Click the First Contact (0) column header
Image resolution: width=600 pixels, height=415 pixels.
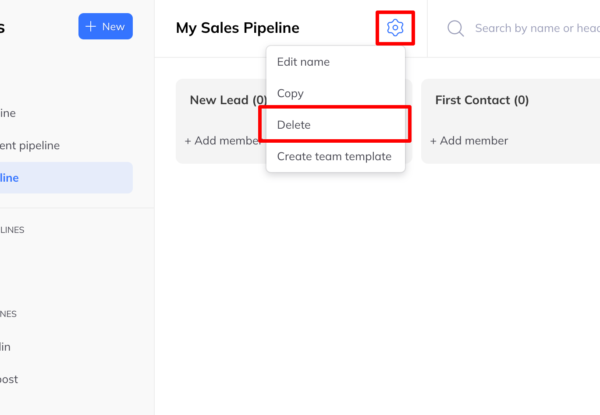[x=482, y=100]
